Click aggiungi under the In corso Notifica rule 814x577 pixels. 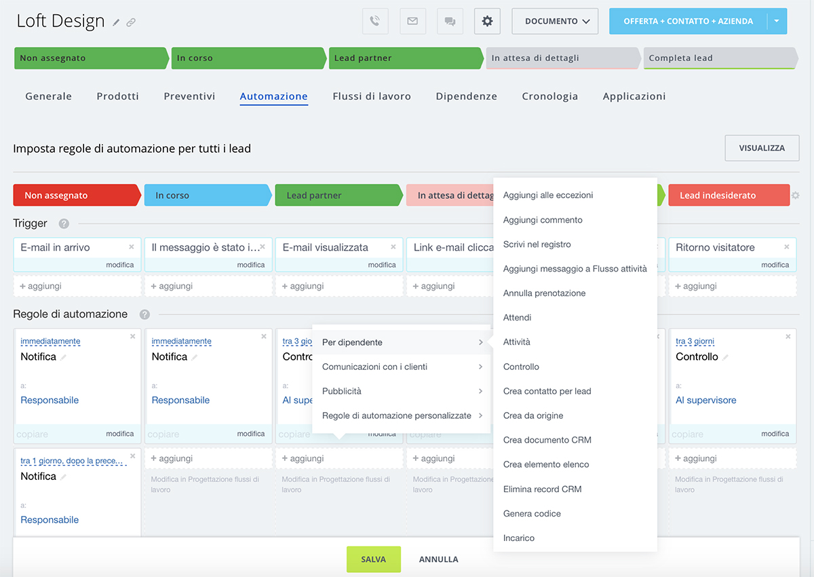point(208,459)
